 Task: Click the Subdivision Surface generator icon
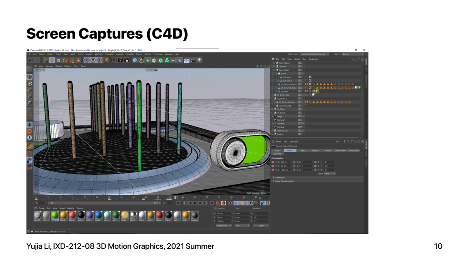148,60
